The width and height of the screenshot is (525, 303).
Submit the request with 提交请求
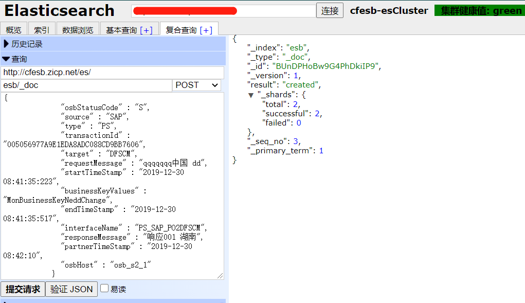[x=23, y=289]
